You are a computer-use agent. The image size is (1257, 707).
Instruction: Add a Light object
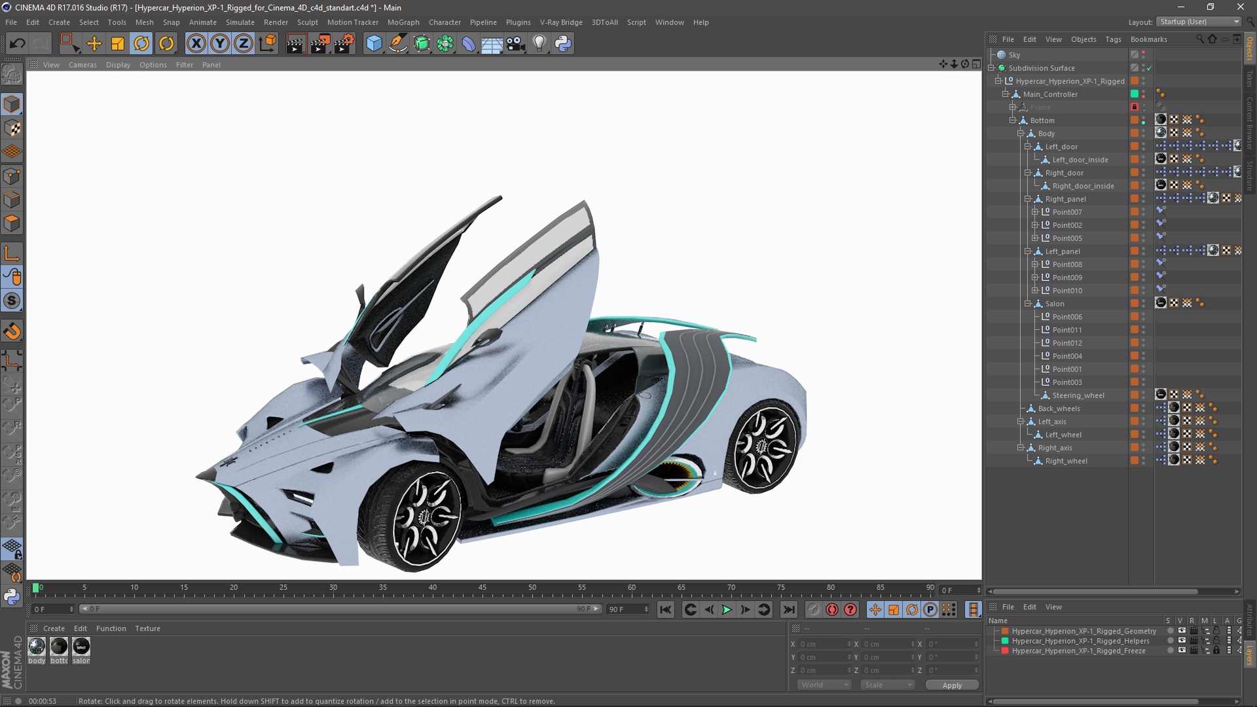pyautogui.click(x=539, y=44)
